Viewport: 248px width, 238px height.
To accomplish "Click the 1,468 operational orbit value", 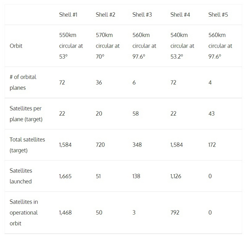I will pyautogui.click(x=65, y=212).
